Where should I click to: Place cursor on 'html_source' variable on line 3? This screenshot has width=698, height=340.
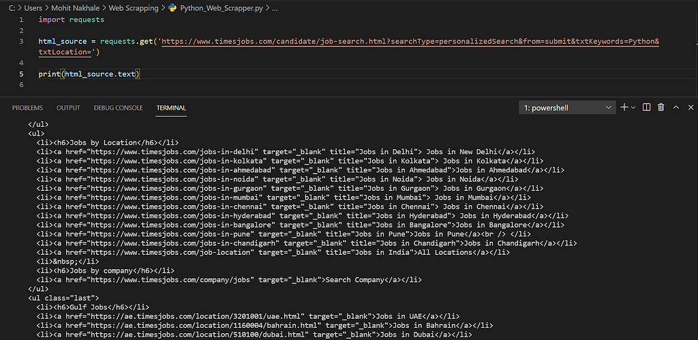click(62, 42)
